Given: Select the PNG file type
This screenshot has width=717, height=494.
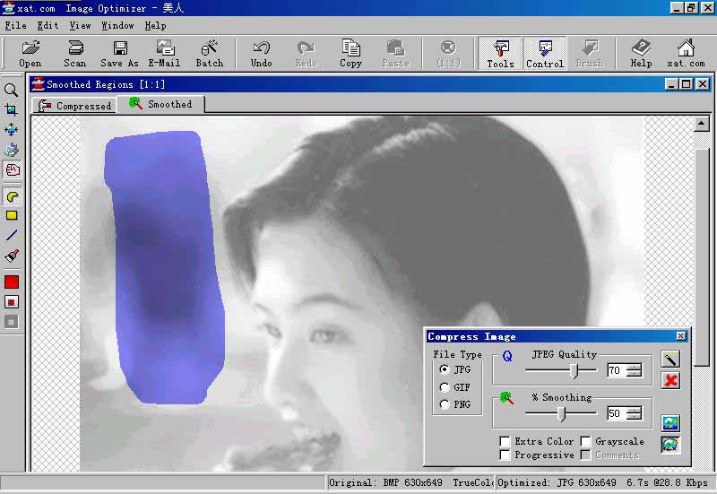Looking at the screenshot, I should click(x=444, y=404).
